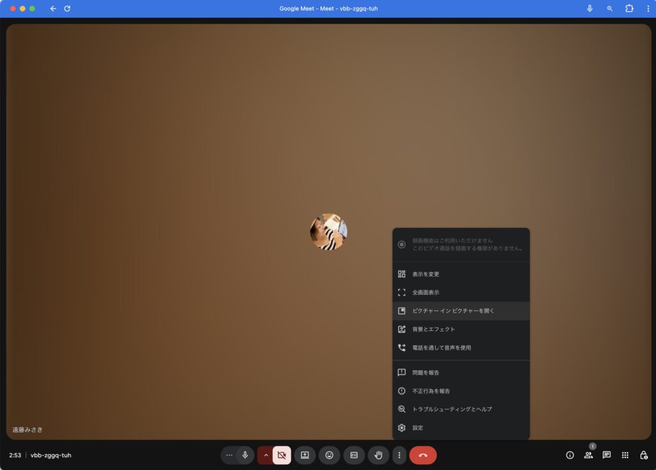Toggle the microphone mute button
Screen dimensions: 656x470
point(245,455)
